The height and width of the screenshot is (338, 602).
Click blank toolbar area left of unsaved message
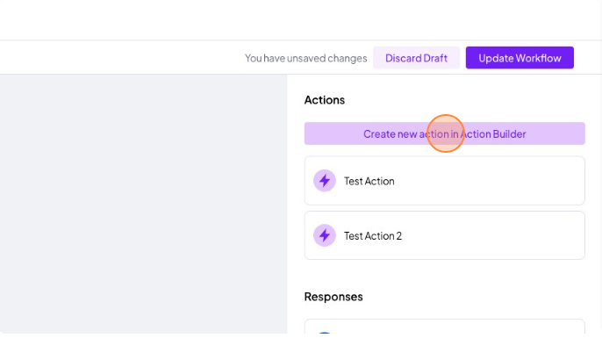tap(121, 58)
